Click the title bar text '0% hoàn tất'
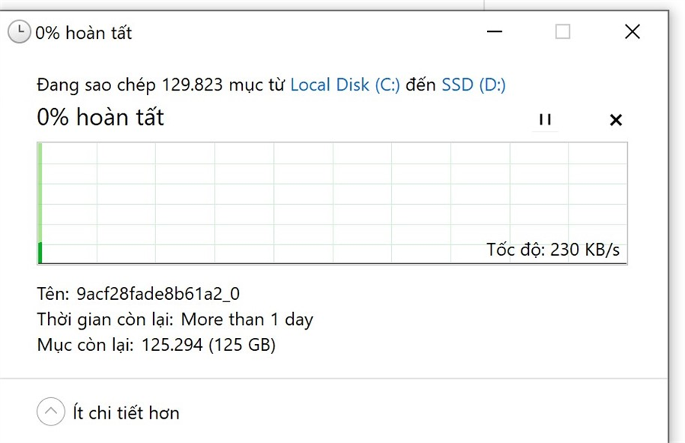The height and width of the screenshot is (443, 685). (x=84, y=33)
